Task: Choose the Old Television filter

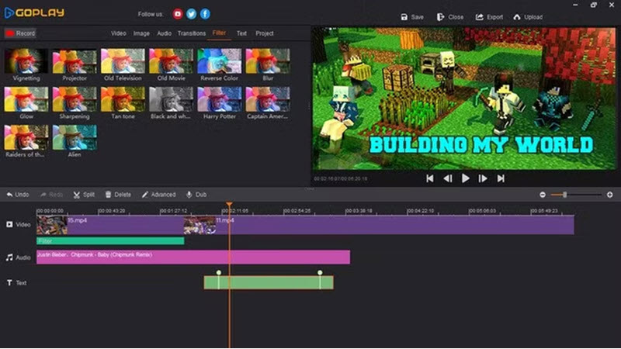Action: [123, 61]
